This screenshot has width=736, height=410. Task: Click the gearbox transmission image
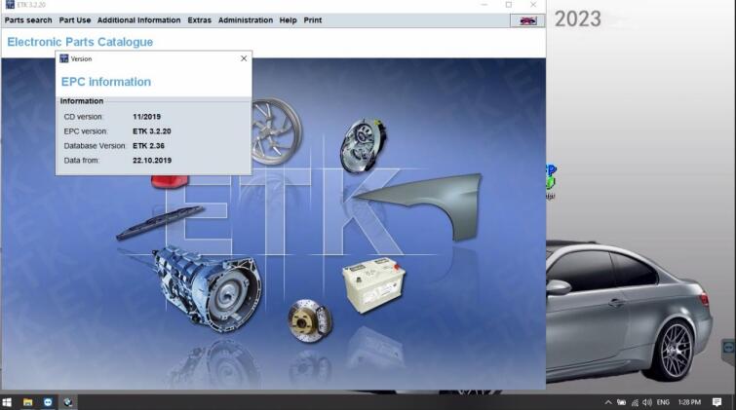(x=207, y=288)
